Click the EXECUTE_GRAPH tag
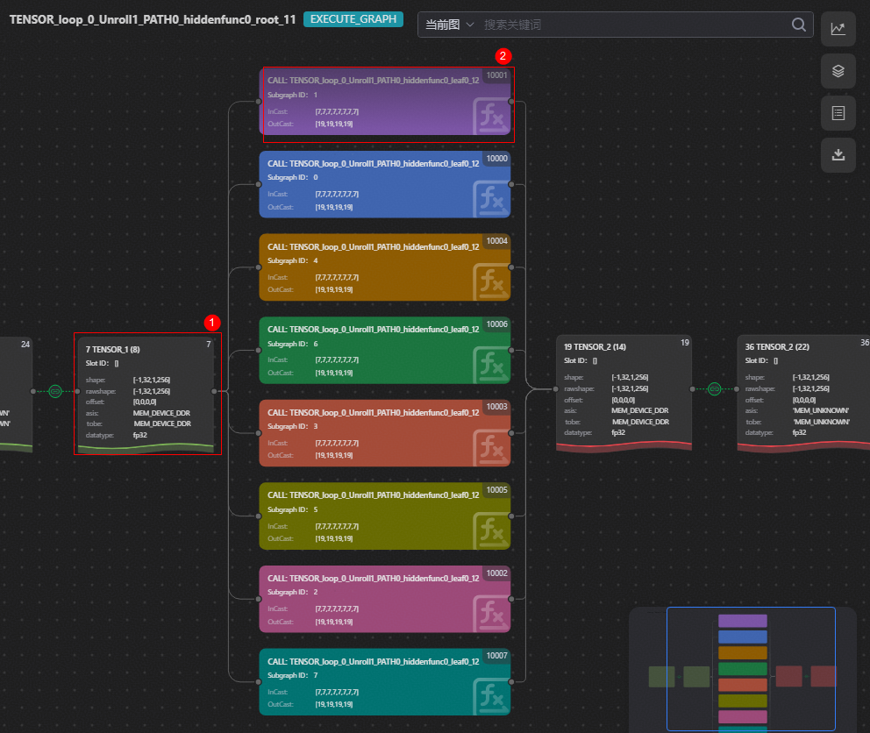The image size is (870, 733). click(x=353, y=19)
